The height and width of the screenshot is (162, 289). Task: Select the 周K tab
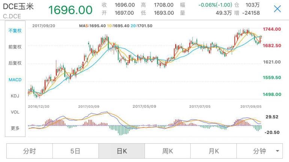point(167,151)
